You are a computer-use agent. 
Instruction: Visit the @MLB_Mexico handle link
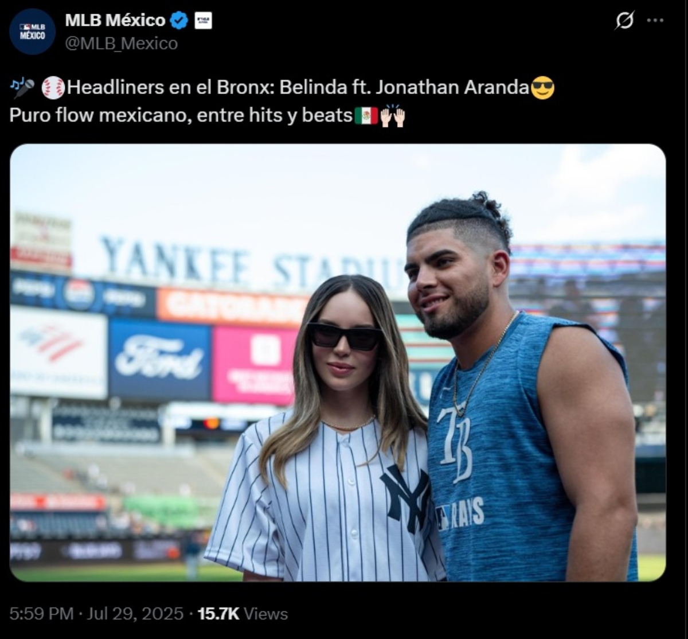122,44
